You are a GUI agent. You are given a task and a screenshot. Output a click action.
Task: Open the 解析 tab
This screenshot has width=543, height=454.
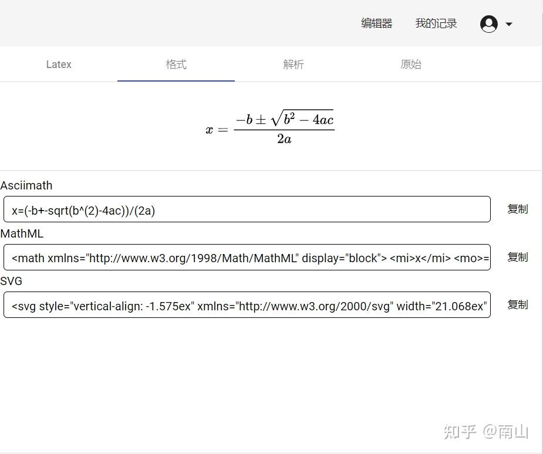coord(293,65)
